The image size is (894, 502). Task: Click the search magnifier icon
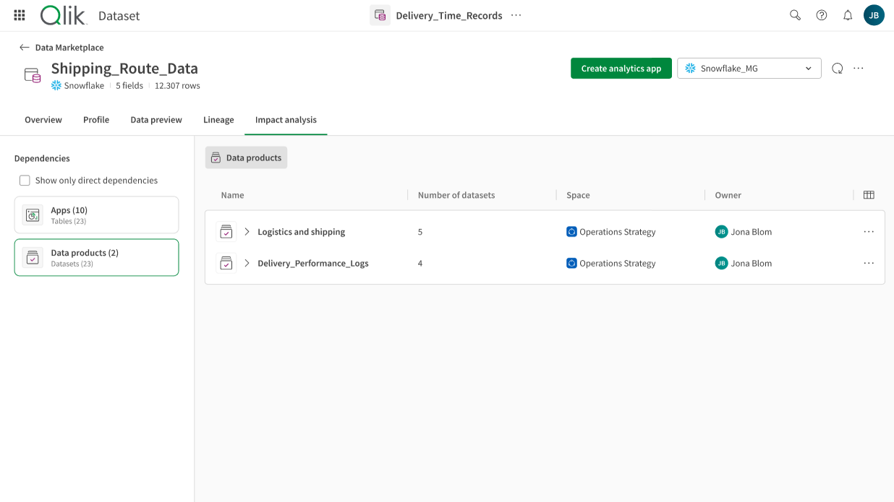[795, 15]
